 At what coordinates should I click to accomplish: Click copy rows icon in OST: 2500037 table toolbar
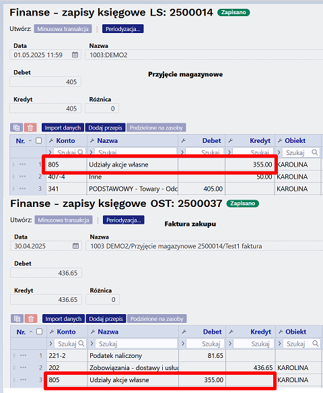coord(17,319)
